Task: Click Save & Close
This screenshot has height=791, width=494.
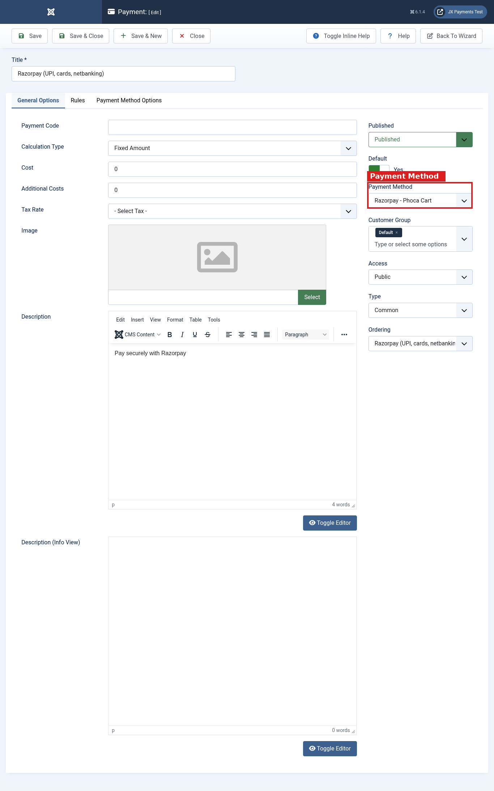Action: point(81,36)
